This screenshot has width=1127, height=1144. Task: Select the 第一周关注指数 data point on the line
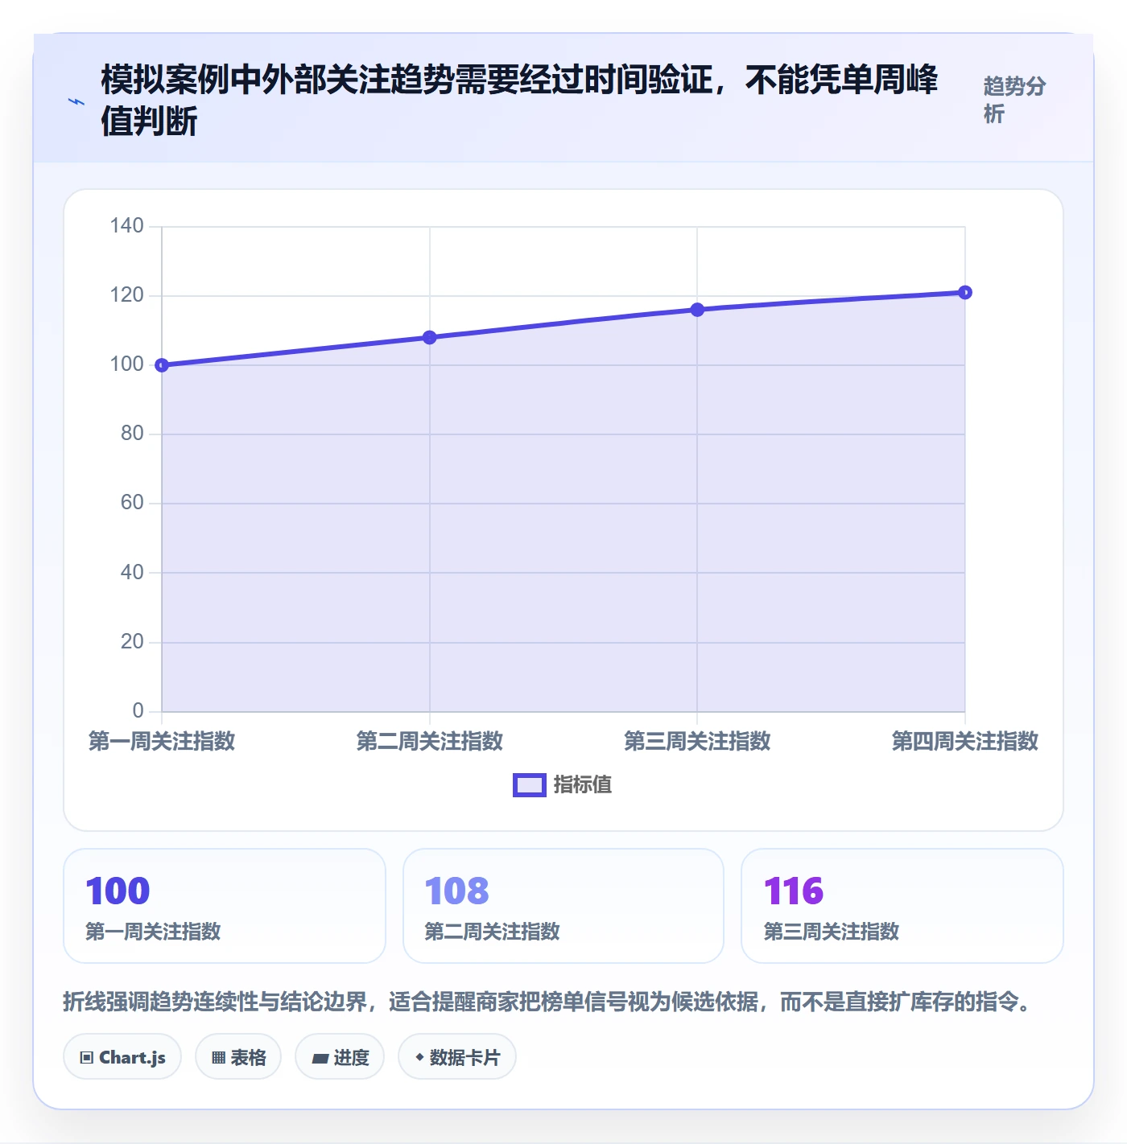click(x=162, y=365)
